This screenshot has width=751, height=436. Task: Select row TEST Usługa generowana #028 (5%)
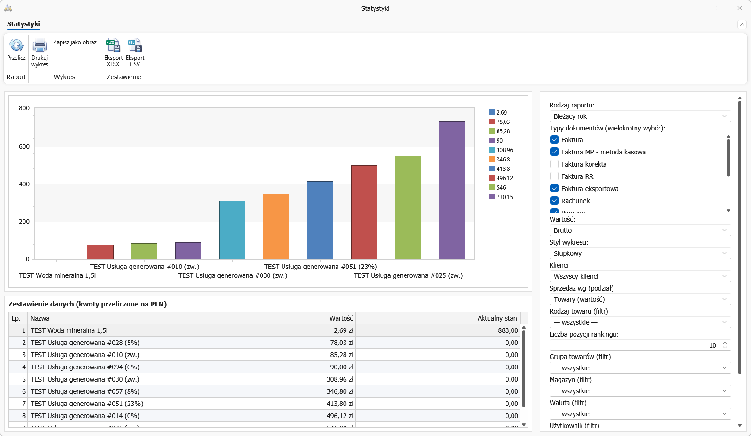coord(264,343)
